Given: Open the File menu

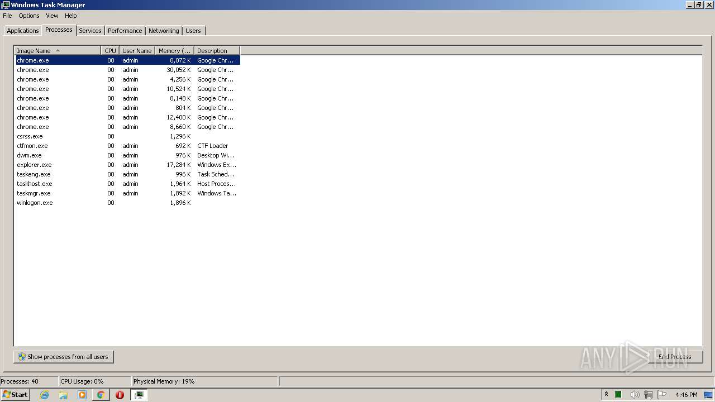Looking at the screenshot, I should point(7,16).
